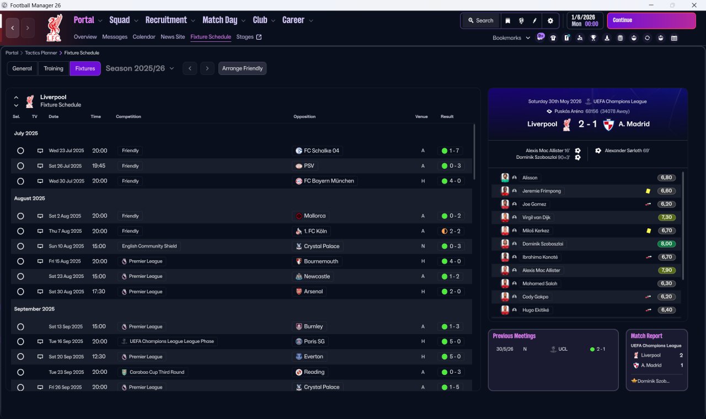Expand the Club menu chevron

[274, 21]
